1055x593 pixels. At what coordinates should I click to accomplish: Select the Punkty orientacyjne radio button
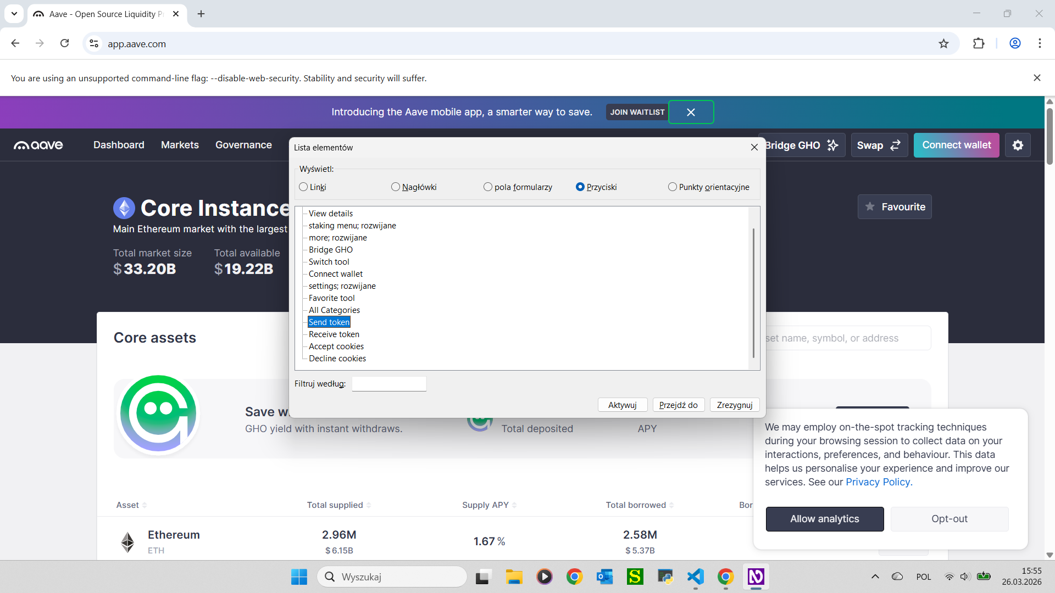point(673,187)
